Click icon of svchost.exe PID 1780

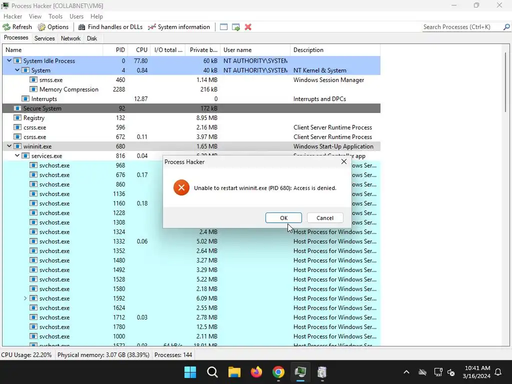(33, 327)
